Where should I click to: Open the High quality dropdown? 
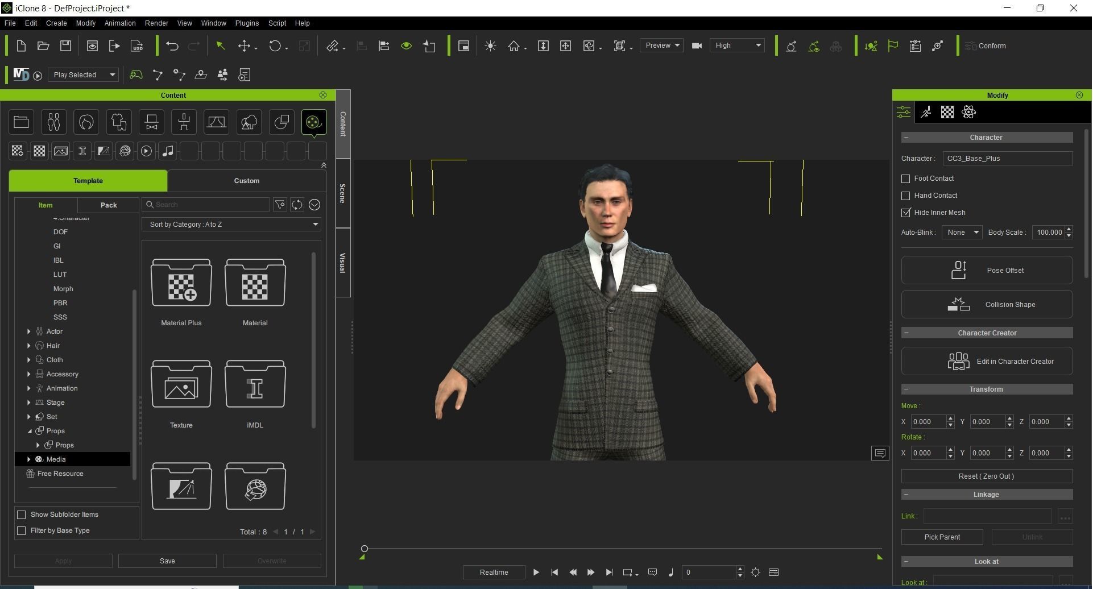737,45
